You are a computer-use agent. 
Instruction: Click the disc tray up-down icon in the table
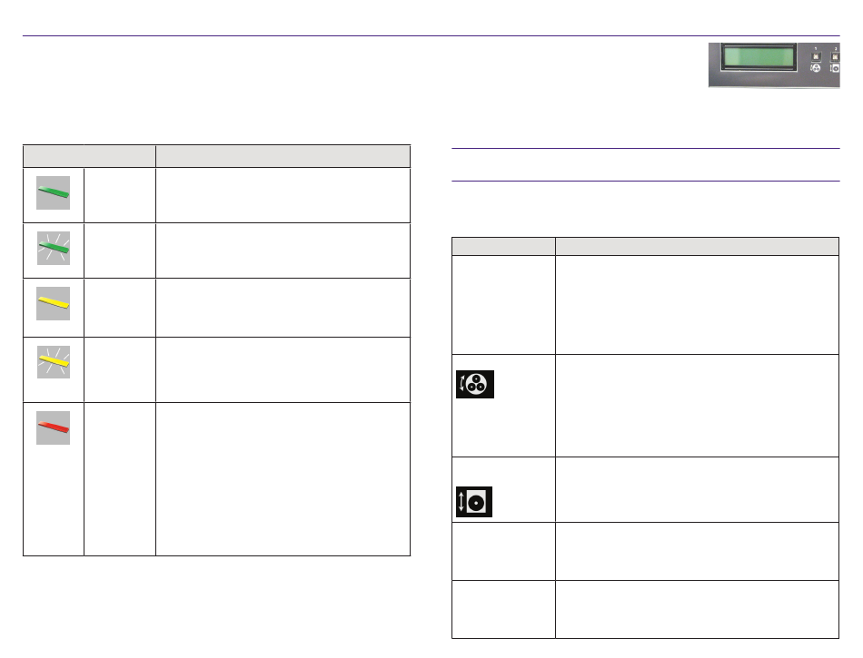[x=474, y=502]
